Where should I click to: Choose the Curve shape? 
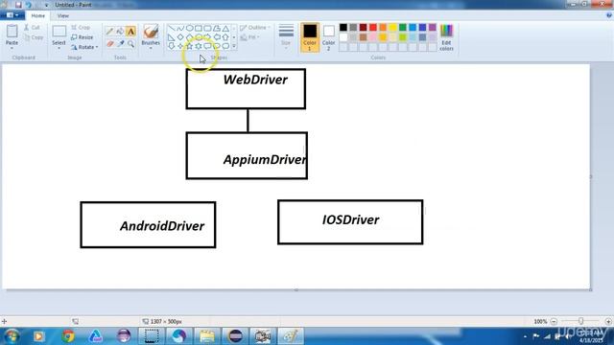pyautogui.click(x=180, y=28)
